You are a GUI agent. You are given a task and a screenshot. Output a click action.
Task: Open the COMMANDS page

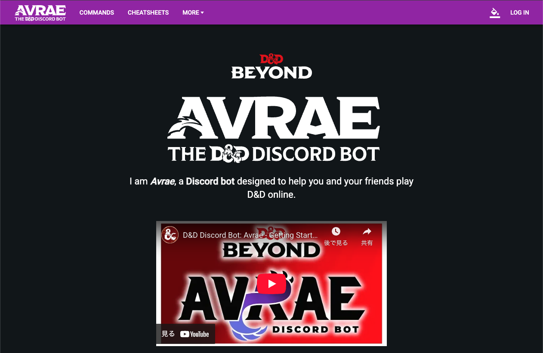[x=97, y=12]
